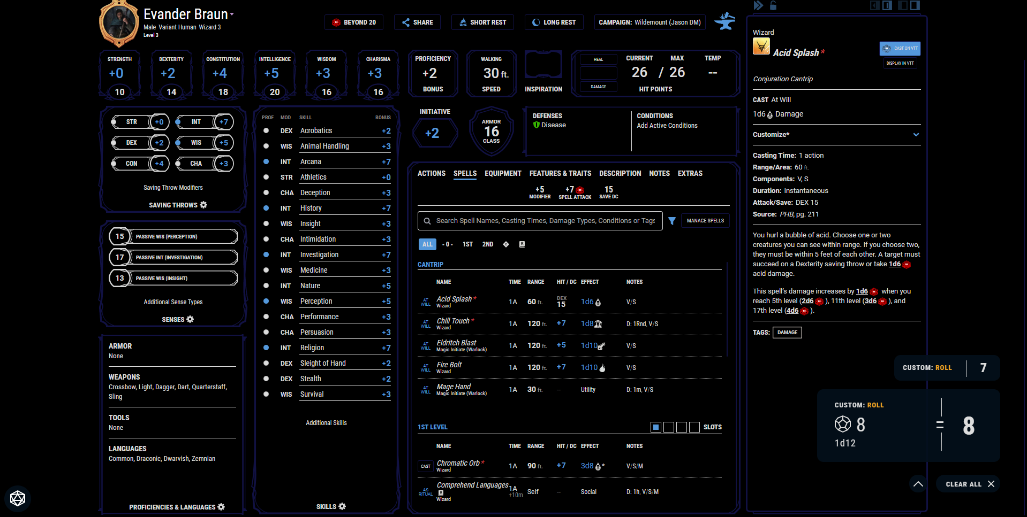Viewport: 1027px width, 517px height.
Task: Switch to the Notes tab
Action: pyautogui.click(x=659, y=174)
